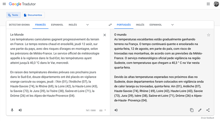The image size is (220, 121).
Task: Select Detectar Idioma source tab
Action: [x=19, y=25]
